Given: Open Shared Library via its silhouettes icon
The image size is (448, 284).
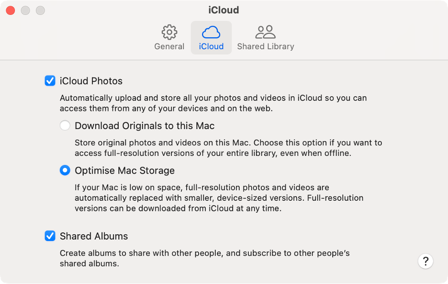Looking at the screenshot, I should point(266,32).
